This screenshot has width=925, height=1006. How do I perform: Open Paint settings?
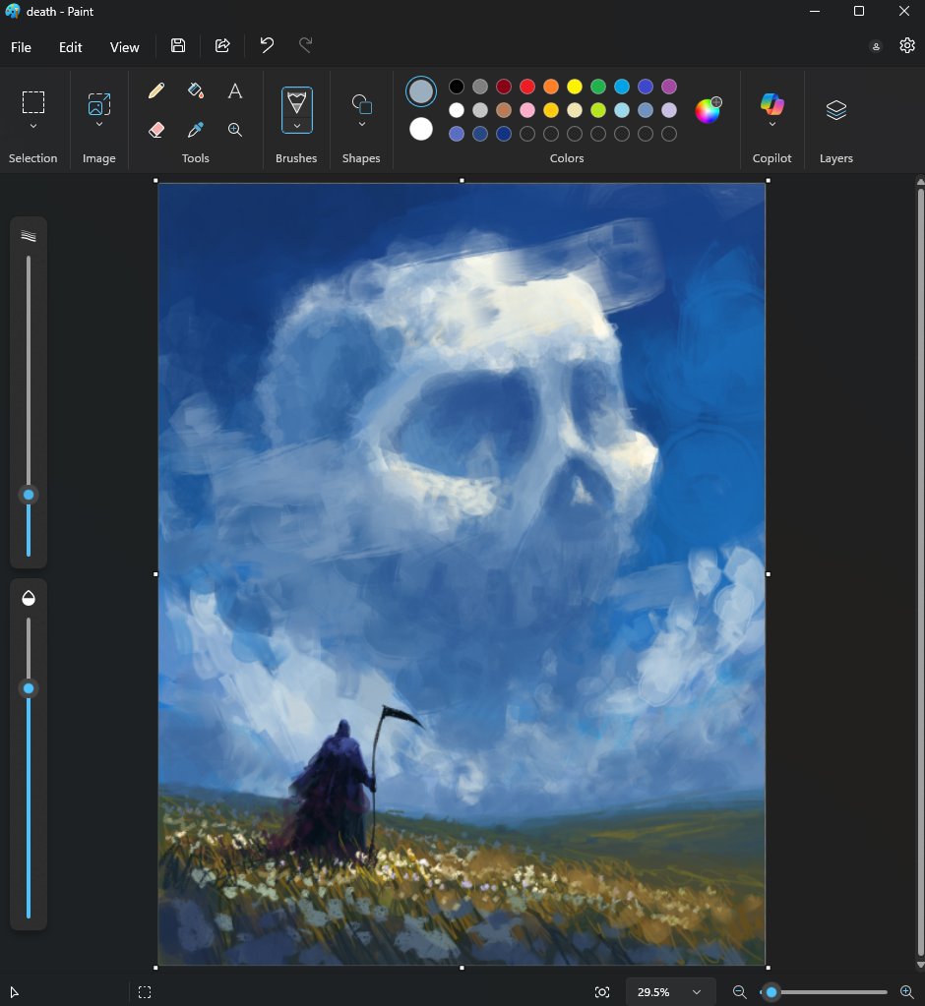coord(906,45)
